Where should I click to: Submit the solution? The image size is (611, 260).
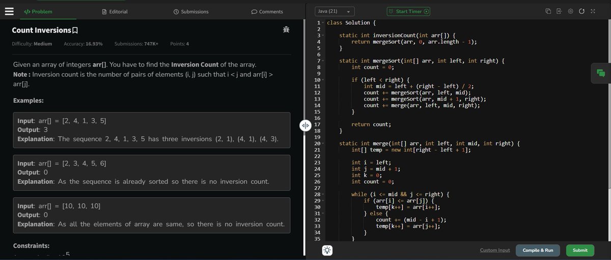(x=580, y=250)
